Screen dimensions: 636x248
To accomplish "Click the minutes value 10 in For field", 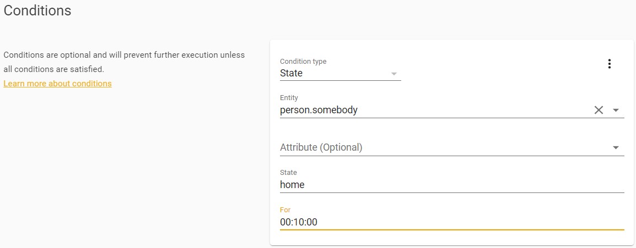I will [299, 222].
